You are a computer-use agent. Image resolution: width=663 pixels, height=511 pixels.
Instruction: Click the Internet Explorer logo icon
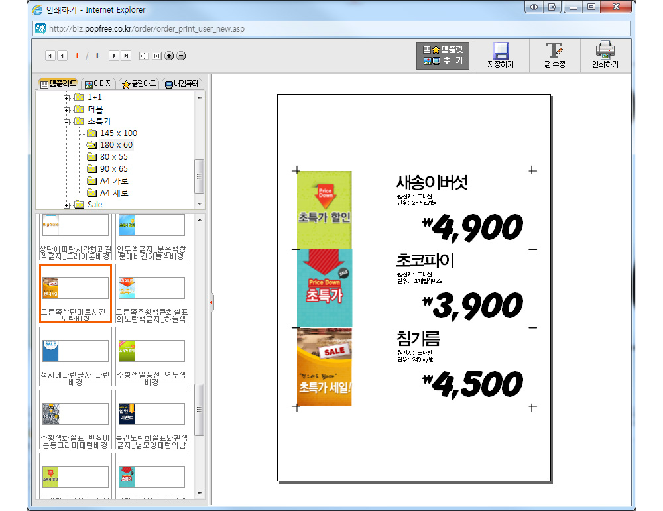click(38, 10)
